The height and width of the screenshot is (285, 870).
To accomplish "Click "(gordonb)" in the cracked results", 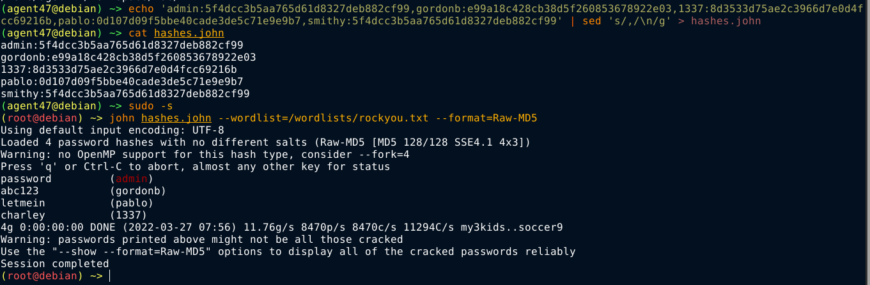I will coord(137,191).
